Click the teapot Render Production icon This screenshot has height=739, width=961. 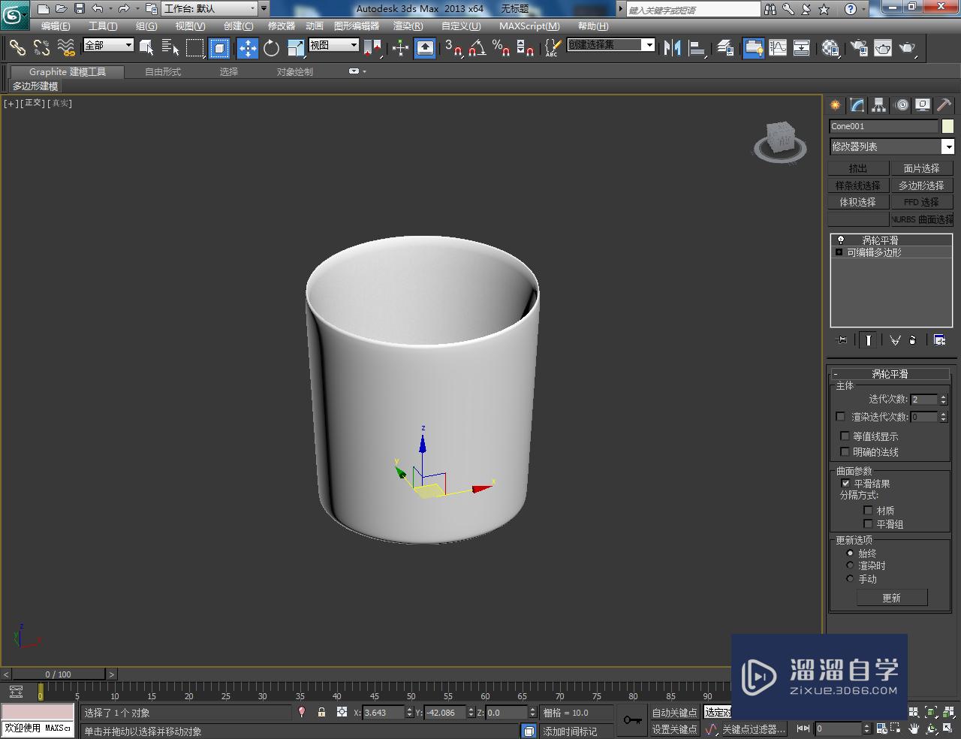tap(908, 48)
